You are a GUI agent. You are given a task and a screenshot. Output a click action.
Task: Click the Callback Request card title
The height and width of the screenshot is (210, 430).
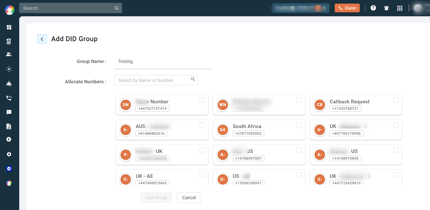point(350,102)
